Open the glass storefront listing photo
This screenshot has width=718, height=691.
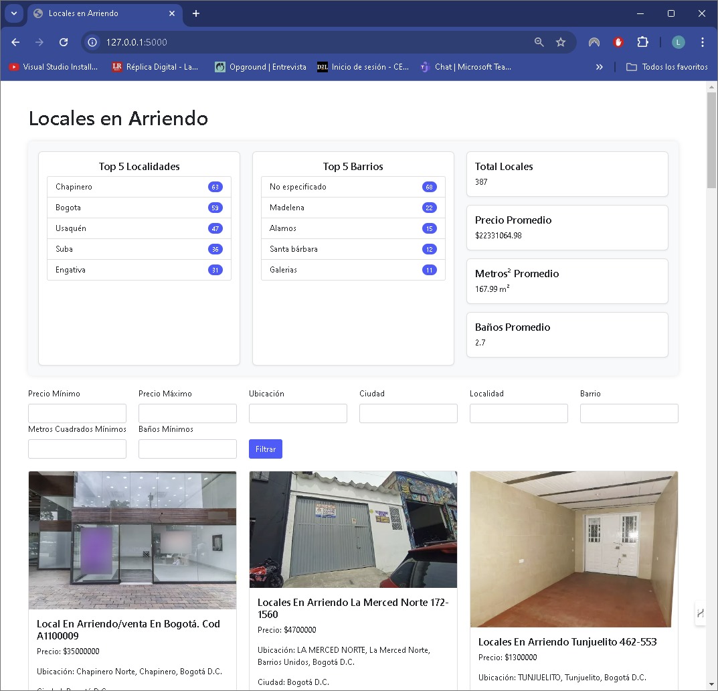pos(132,540)
